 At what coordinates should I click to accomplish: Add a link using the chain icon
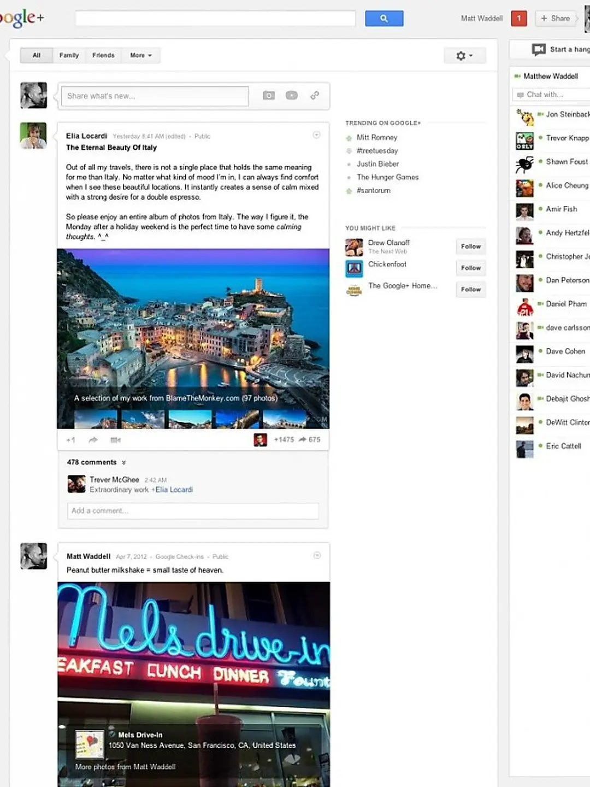pyautogui.click(x=315, y=96)
